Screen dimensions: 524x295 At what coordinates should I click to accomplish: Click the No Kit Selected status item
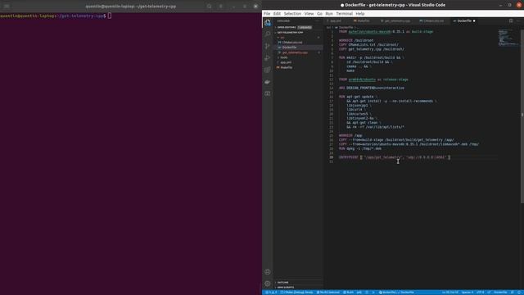[x=327, y=293]
